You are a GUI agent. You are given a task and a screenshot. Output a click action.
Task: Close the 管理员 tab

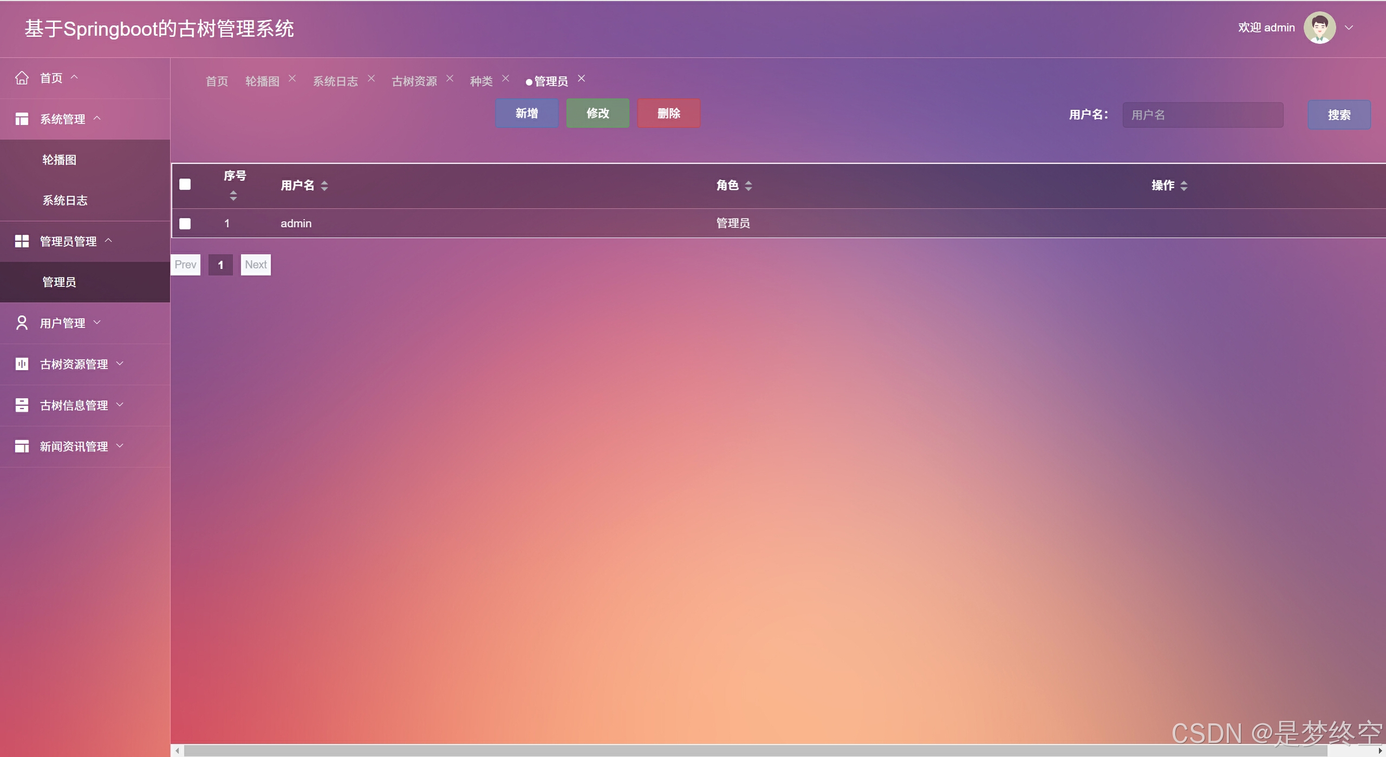(x=581, y=78)
